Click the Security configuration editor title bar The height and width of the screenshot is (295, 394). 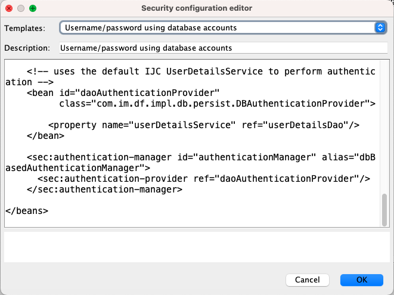click(197, 8)
